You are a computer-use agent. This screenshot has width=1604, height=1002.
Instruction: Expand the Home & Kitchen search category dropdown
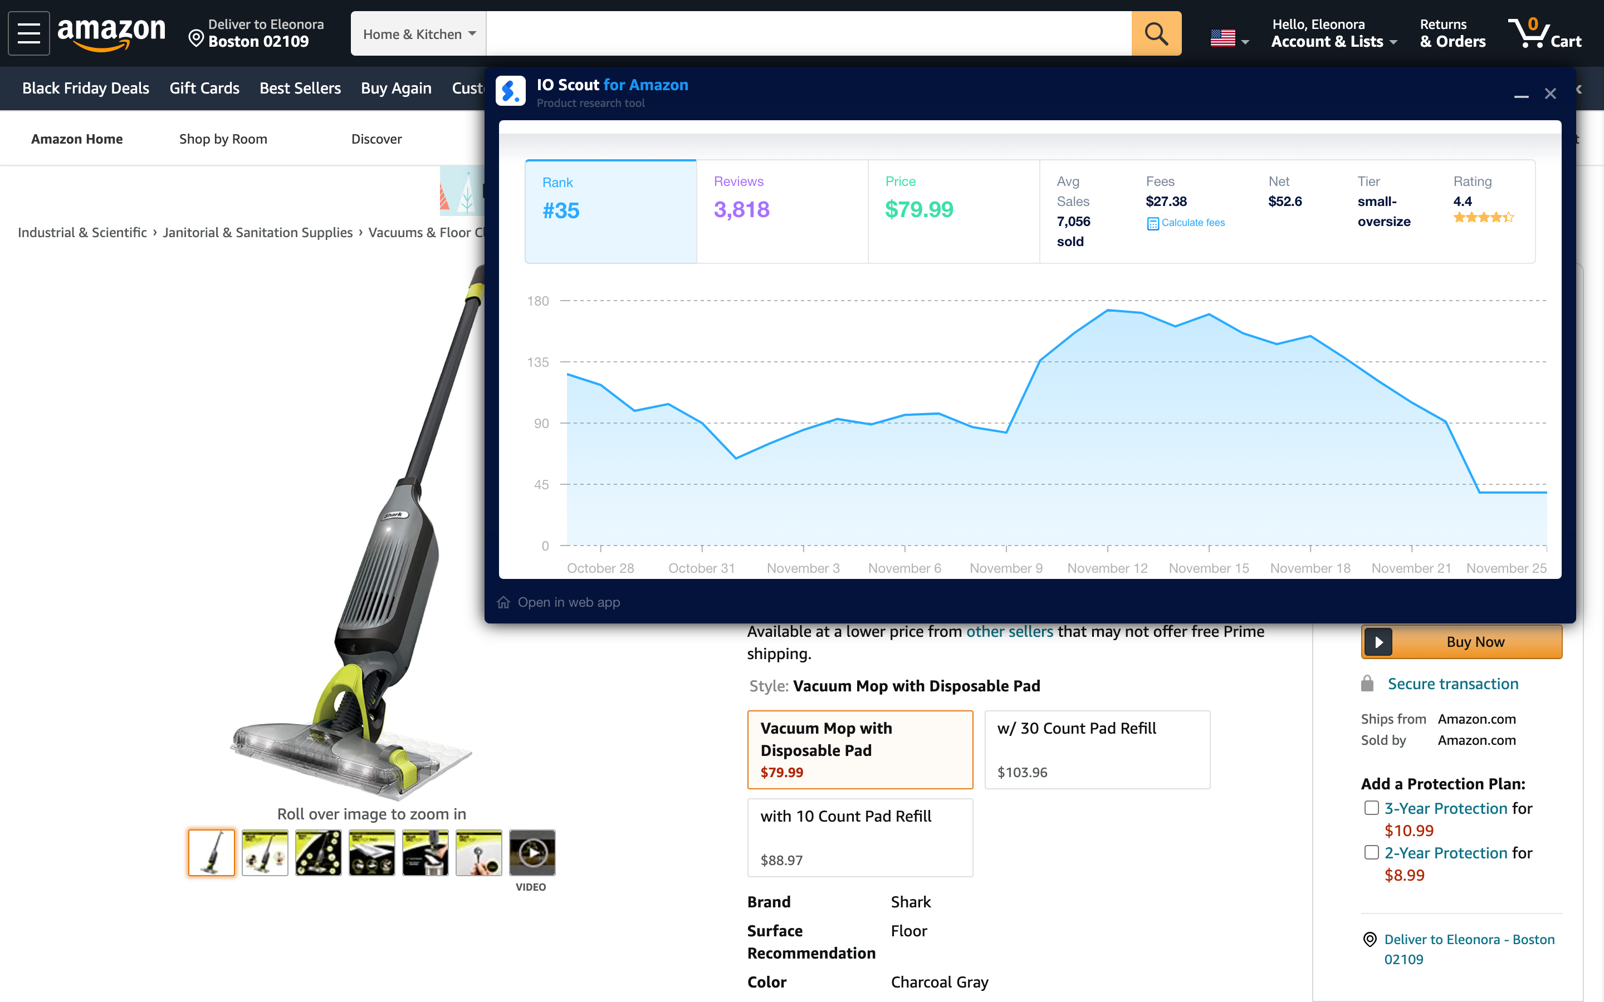coord(418,34)
